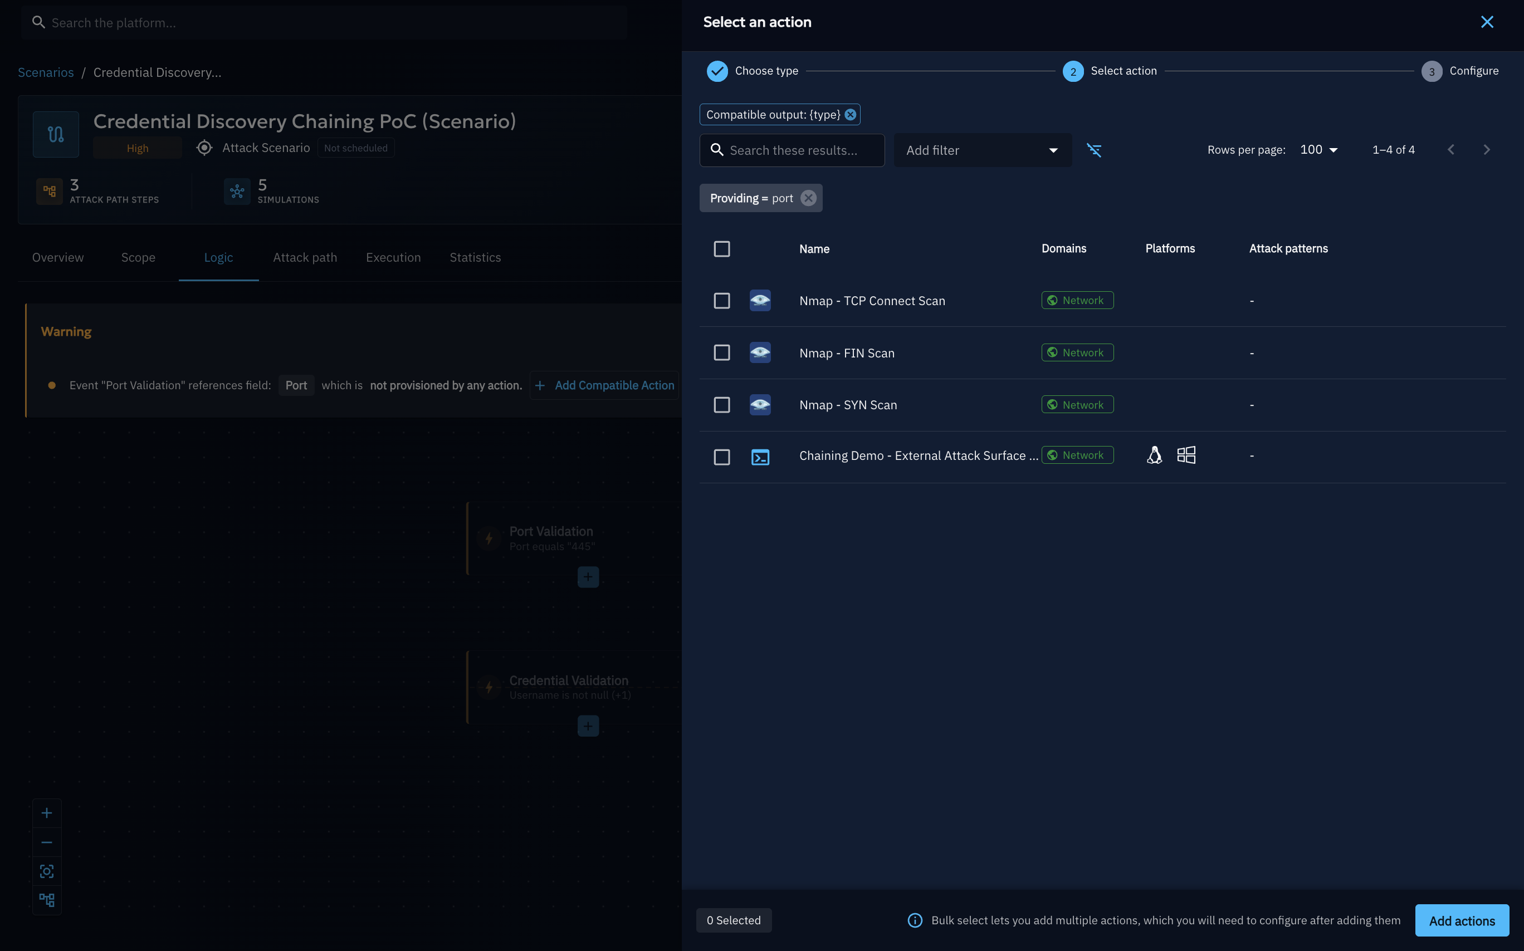
Task: Click the Attack patterns column header
Action: click(x=1288, y=248)
